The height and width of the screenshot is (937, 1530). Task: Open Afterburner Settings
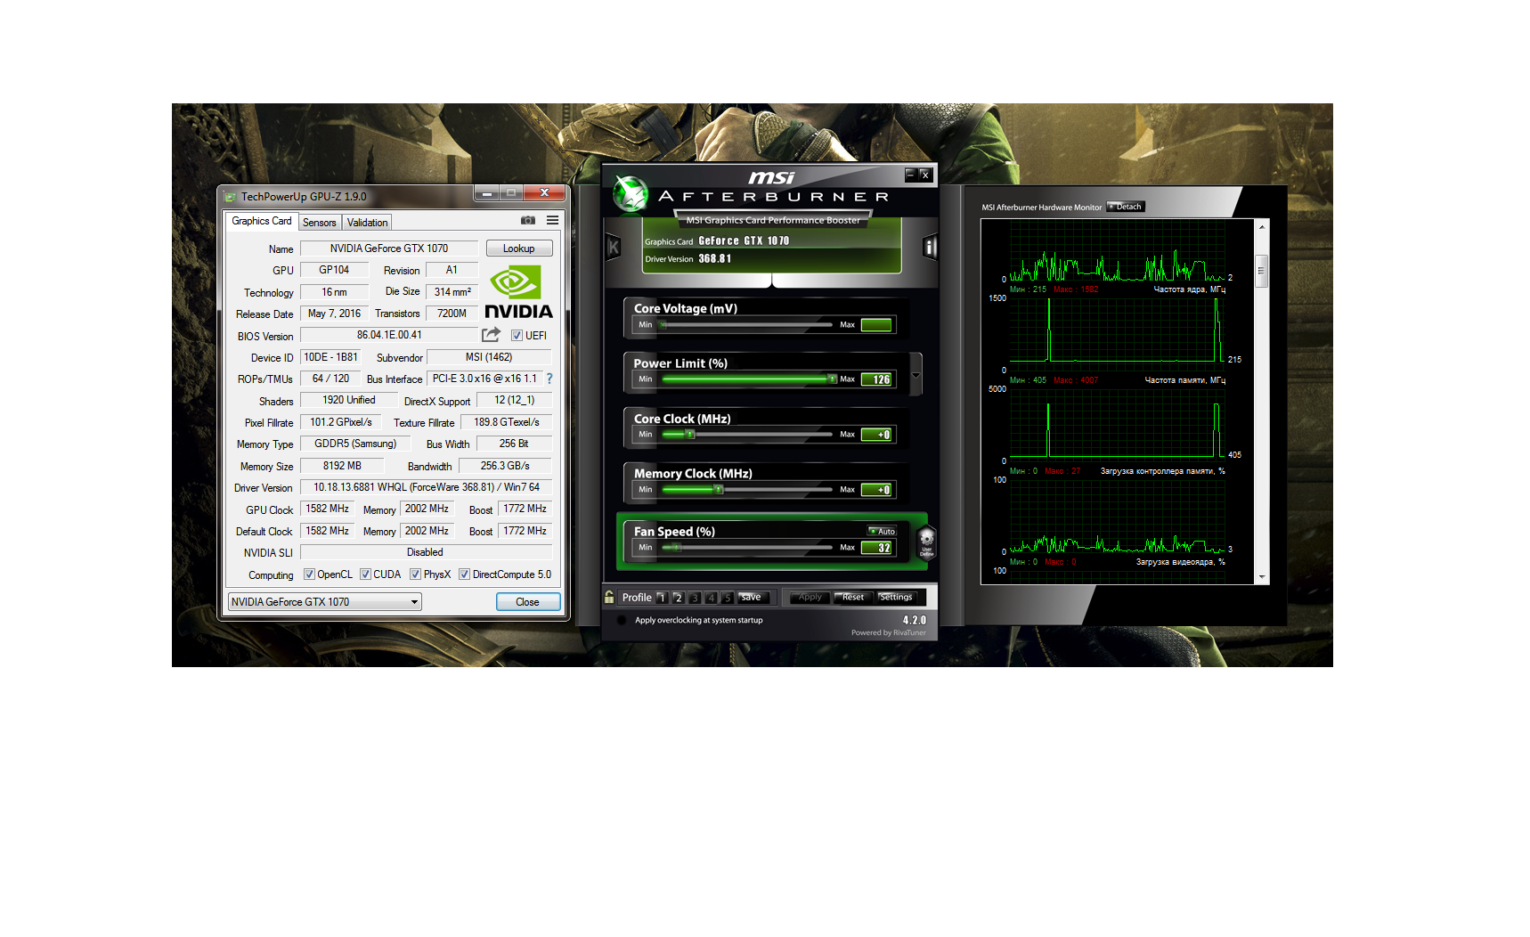pyautogui.click(x=896, y=598)
